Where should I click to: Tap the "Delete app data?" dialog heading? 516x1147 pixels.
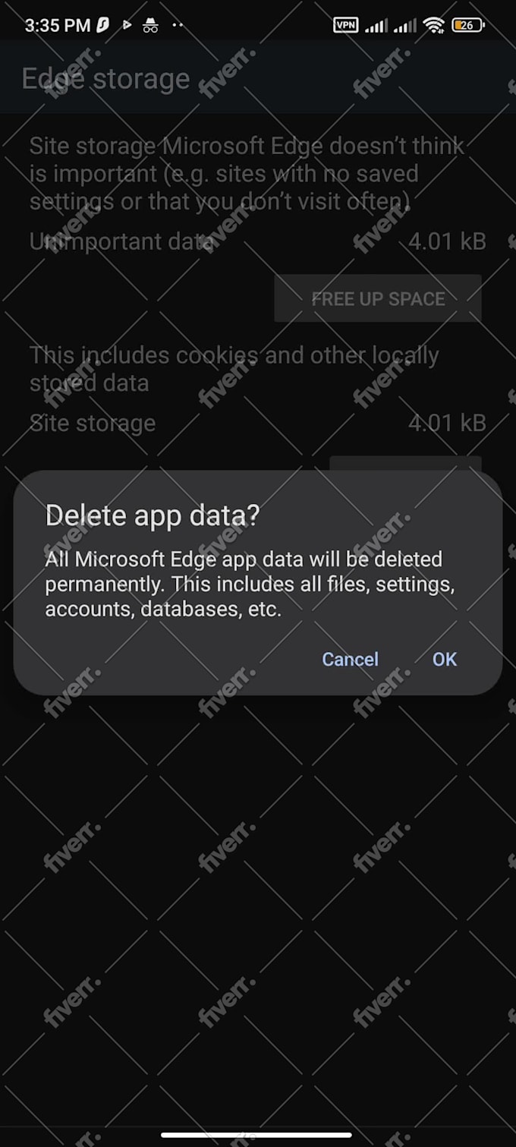[x=153, y=515]
